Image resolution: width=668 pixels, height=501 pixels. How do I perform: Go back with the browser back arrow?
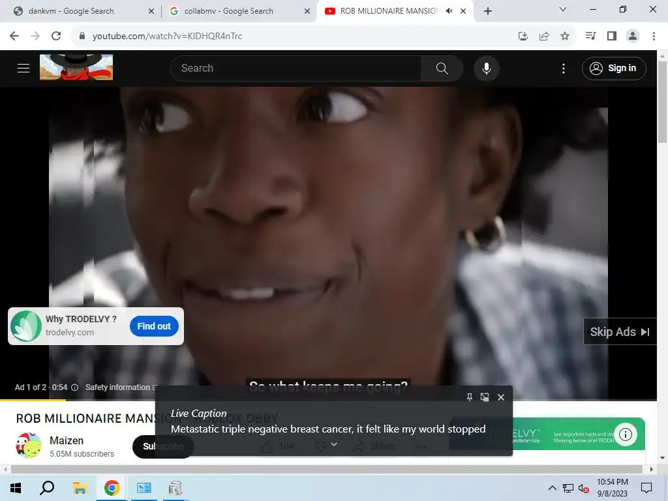[x=14, y=36]
